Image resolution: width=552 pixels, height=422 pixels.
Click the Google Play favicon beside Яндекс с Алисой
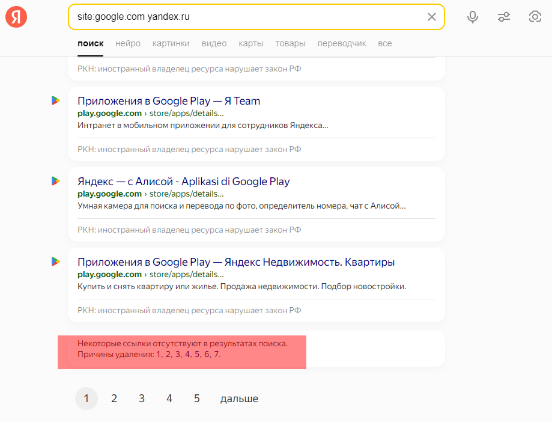[x=56, y=181]
